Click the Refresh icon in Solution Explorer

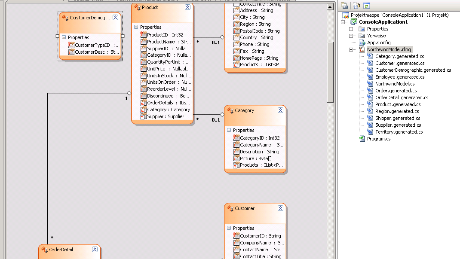(366, 6)
